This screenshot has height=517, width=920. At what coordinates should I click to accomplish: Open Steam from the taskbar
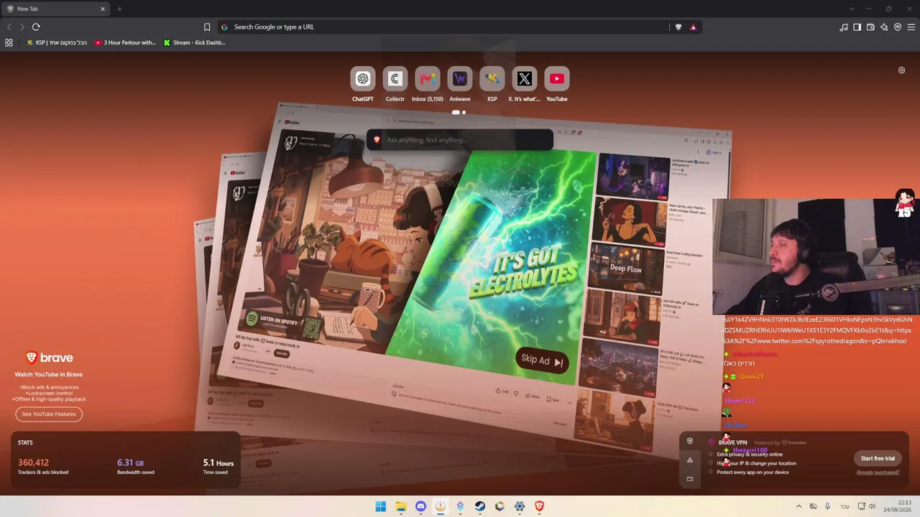click(x=480, y=507)
